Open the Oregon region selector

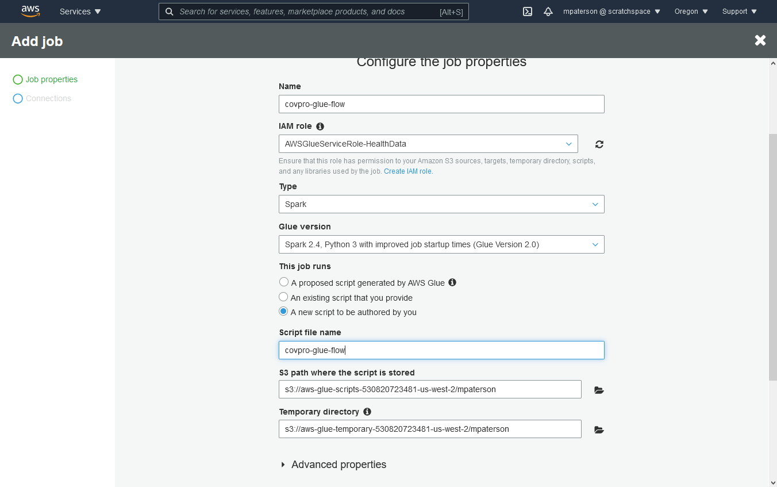[x=690, y=11]
